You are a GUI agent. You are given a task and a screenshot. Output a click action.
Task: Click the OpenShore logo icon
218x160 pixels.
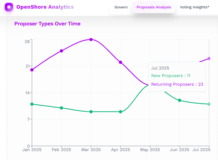click(9, 7)
